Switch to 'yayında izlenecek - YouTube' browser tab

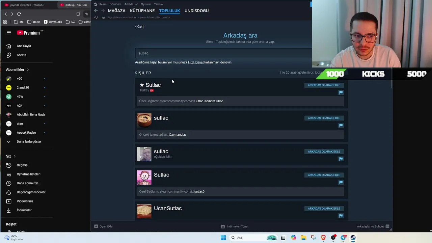coord(27,5)
